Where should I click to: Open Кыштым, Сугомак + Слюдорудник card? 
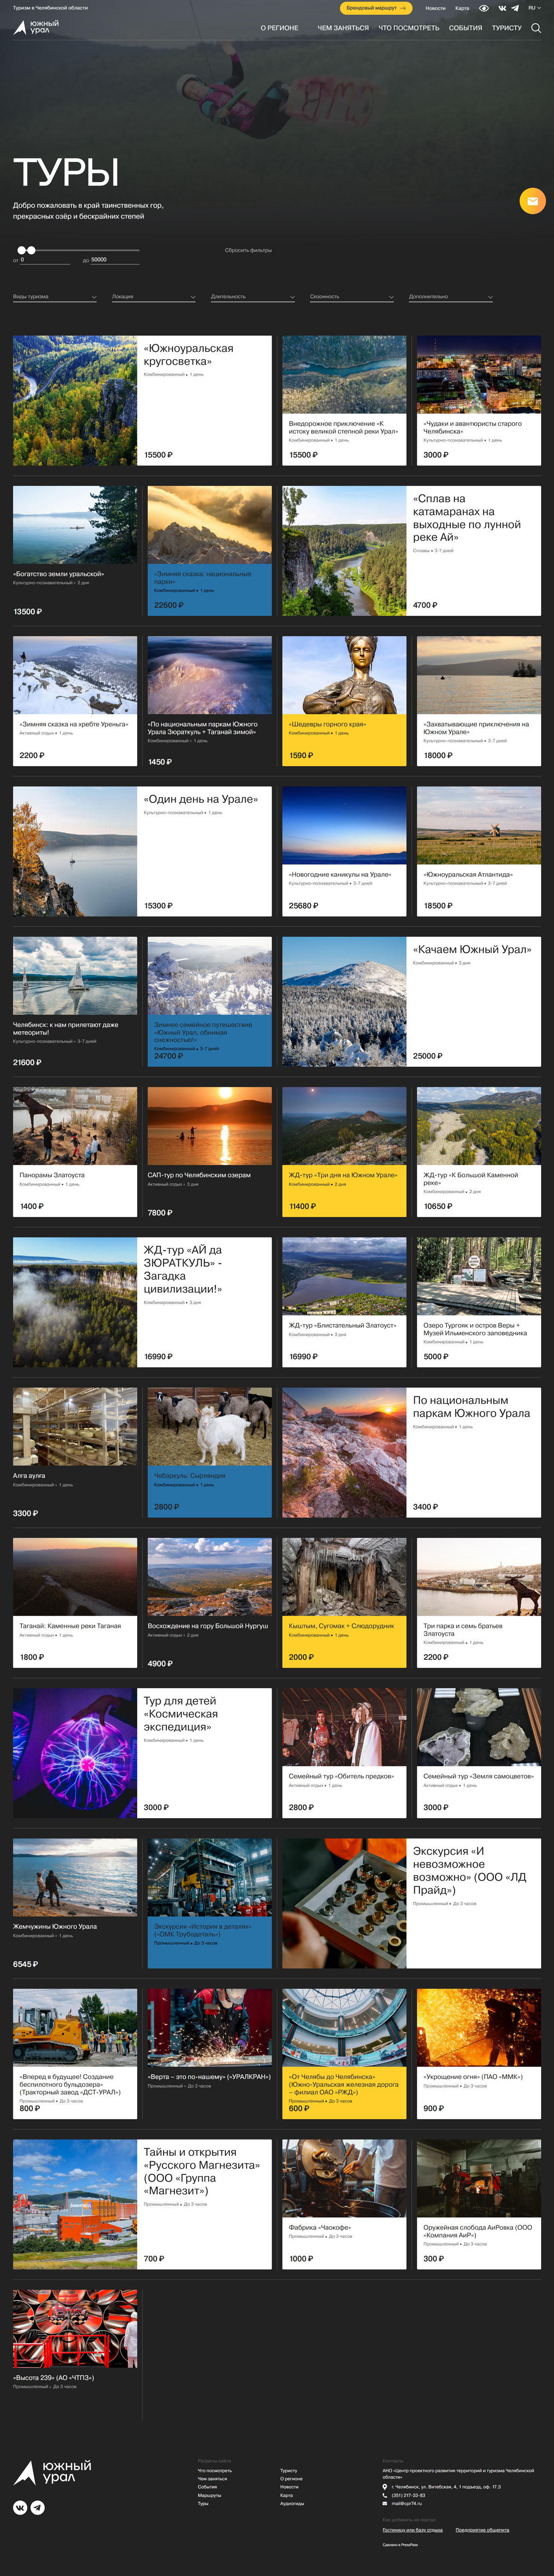[x=344, y=1603]
